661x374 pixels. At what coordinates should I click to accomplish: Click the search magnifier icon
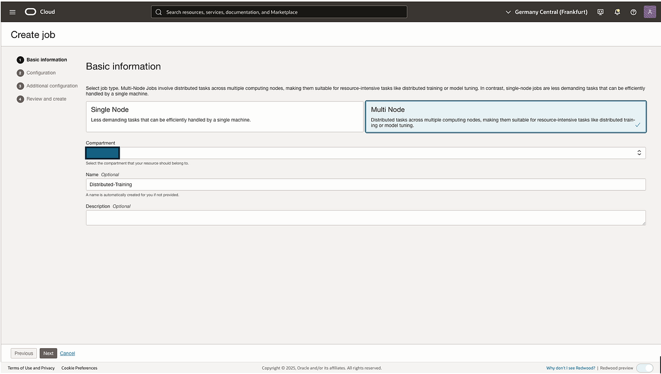(159, 12)
